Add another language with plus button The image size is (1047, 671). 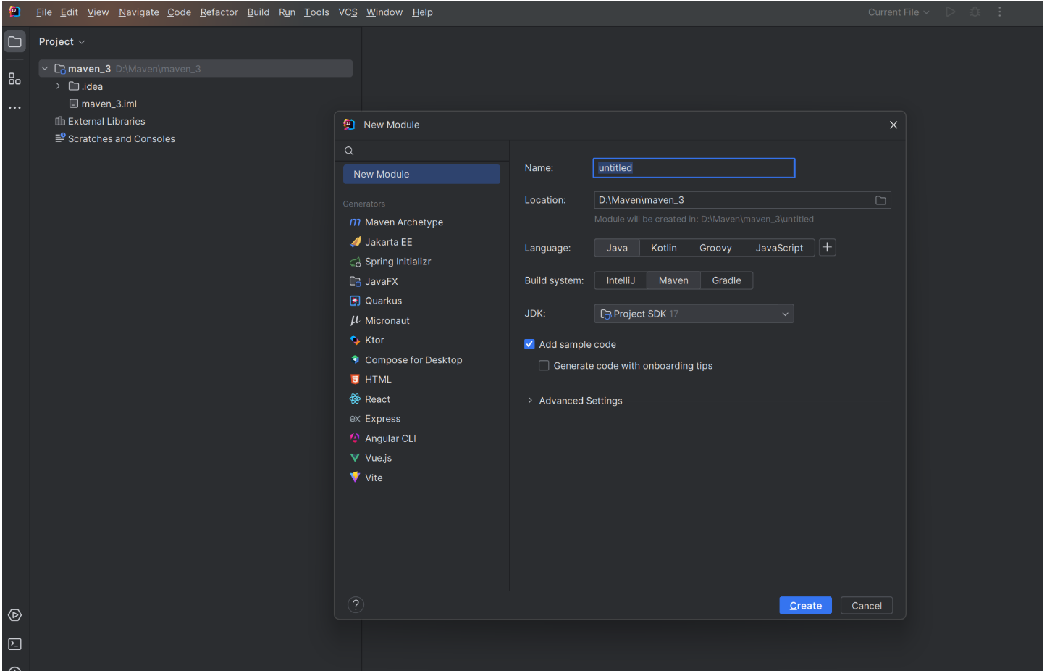coord(828,248)
